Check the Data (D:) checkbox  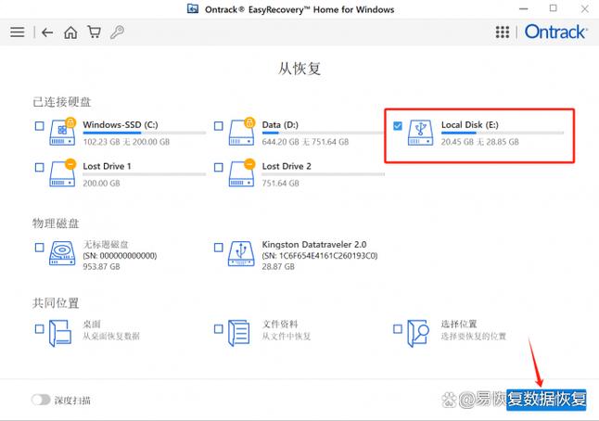click(219, 126)
